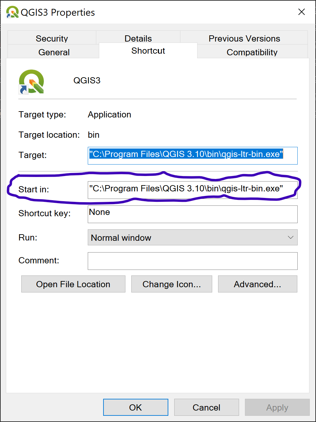Click Change Icon to pick a new icon
Image resolution: width=316 pixels, height=422 pixels.
pyautogui.click(x=172, y=284)
